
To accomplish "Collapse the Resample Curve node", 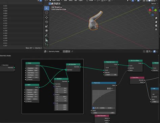I will 105,62.
